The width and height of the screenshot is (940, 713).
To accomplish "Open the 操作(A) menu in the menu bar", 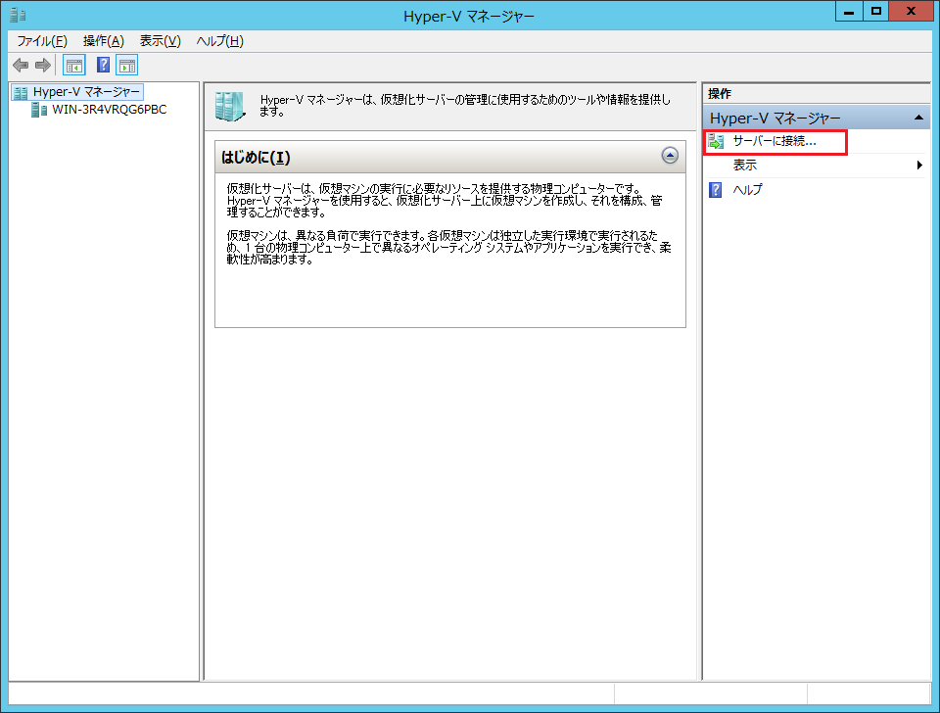I will [x=104, y=40].
